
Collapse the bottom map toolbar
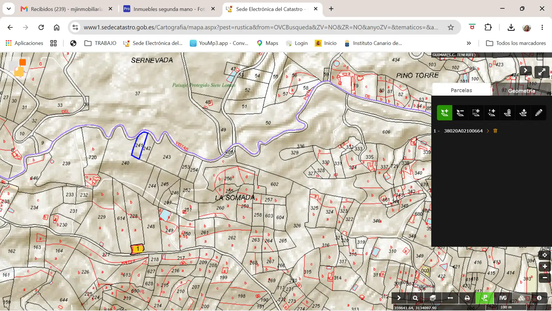pyautogui.click(x=399, y=298)
